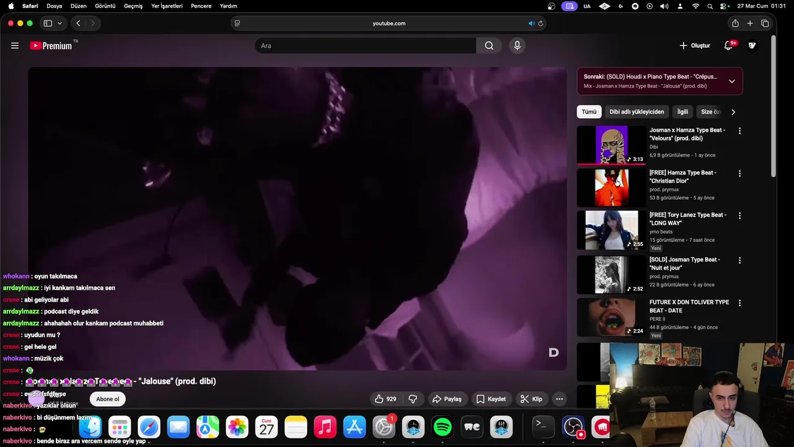This screenshot has height=447, width=794.
Task: Open Spotlight search in the menu bar
Action: 710,6
